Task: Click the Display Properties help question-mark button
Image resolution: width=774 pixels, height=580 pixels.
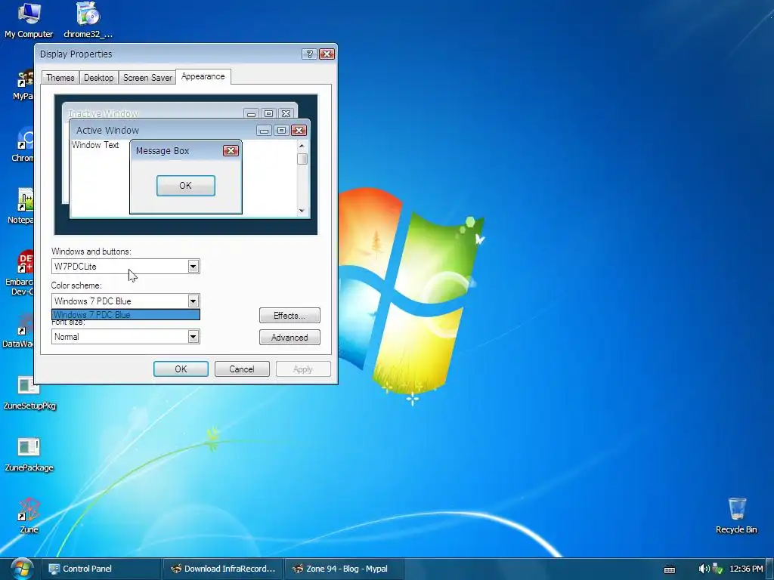Action: 309,54
